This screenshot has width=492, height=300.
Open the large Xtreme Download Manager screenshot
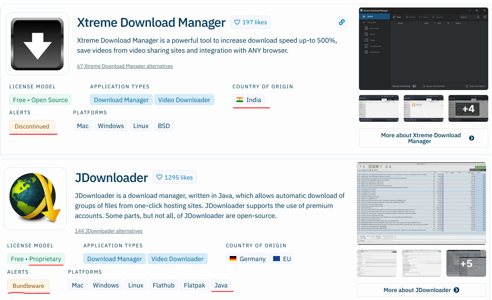423,49
